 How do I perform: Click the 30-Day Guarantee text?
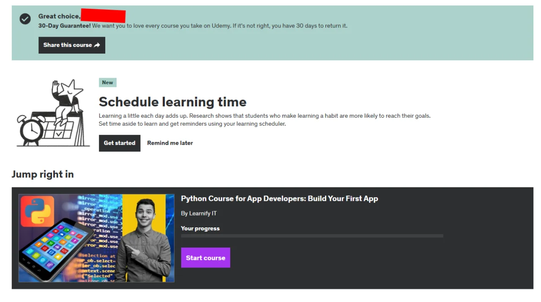[65, 26]
